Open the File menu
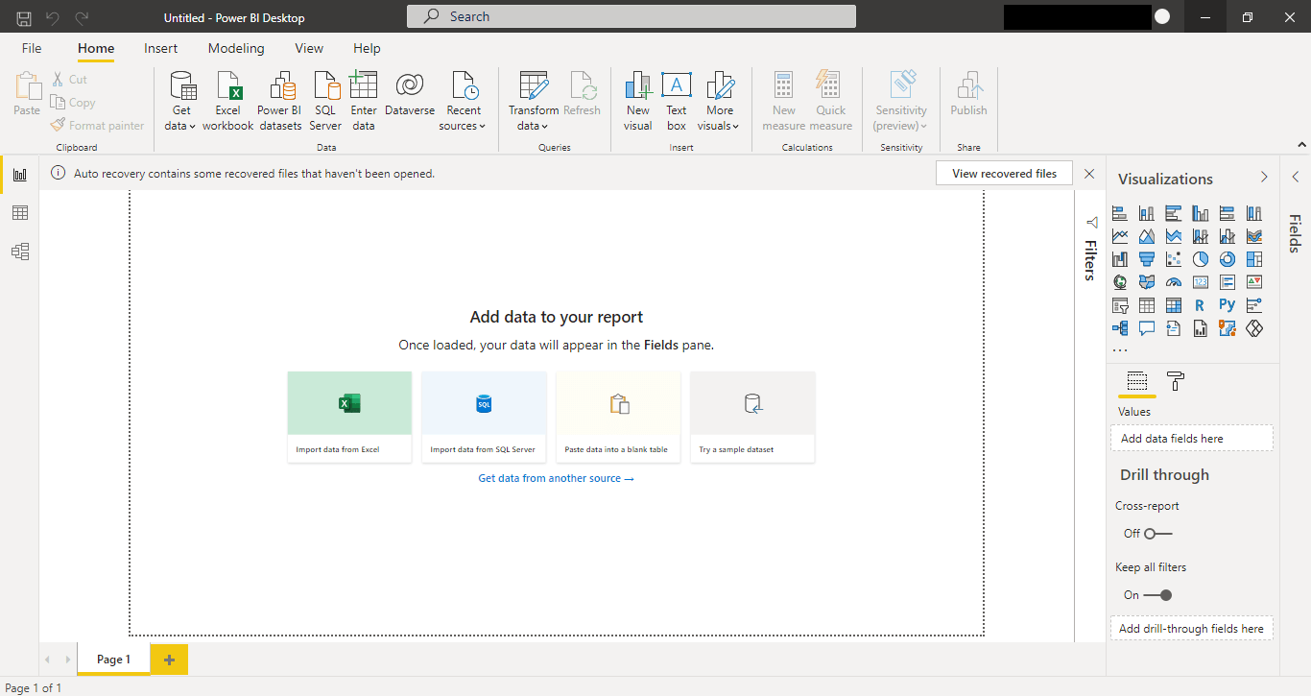 31,48
